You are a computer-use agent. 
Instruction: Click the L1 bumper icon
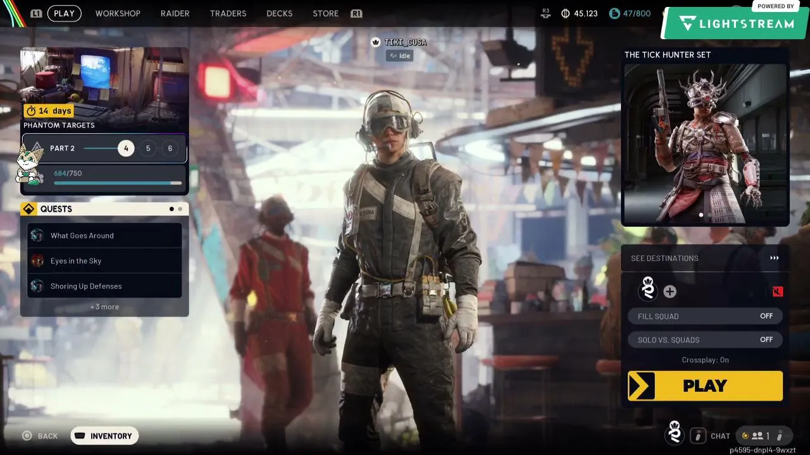(37, 13)
